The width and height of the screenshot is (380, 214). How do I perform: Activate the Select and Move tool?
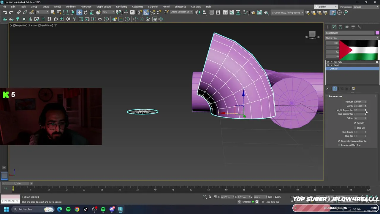(x=79, y=12)
